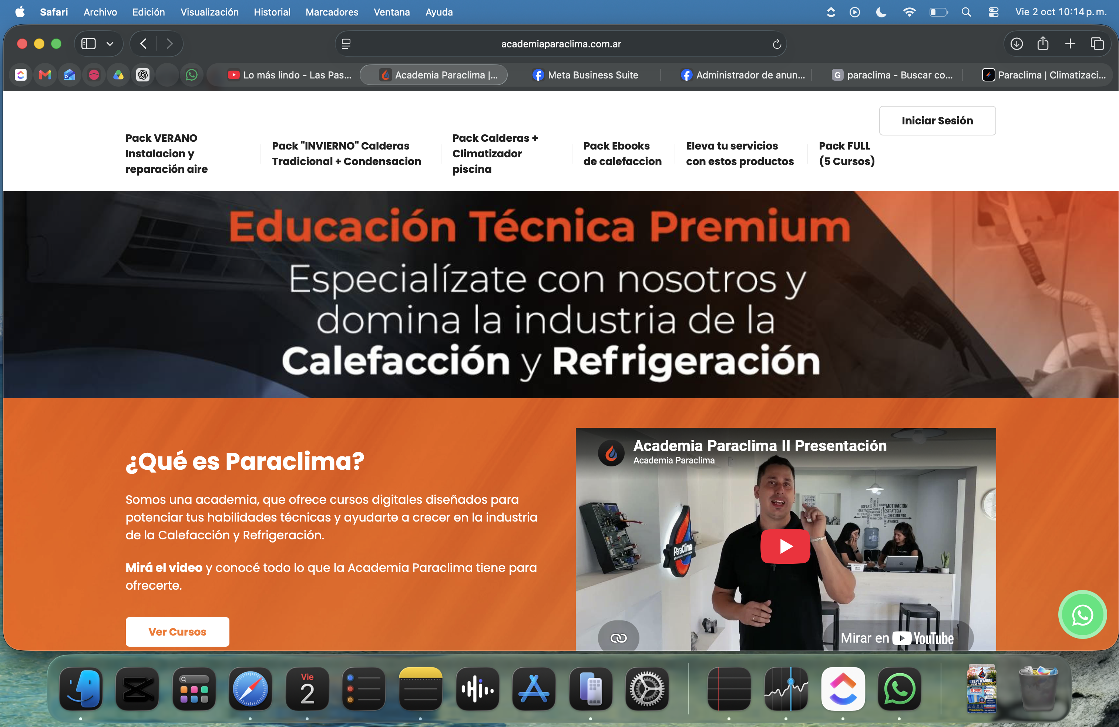Toggle the Safari sidebar button
The image size is (1119, 727).
click(x=88, y=44)
